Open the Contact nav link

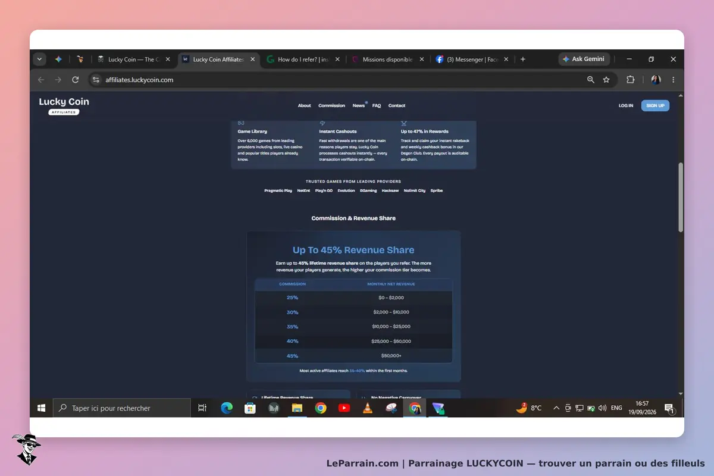(397, 105)
